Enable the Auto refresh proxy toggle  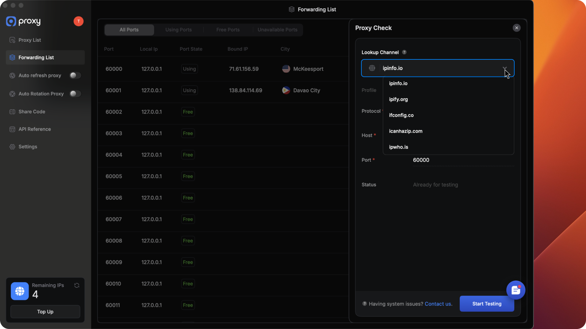(75, 76)
